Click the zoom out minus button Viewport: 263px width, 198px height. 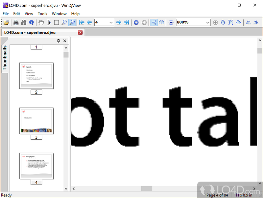pos(171,22)
